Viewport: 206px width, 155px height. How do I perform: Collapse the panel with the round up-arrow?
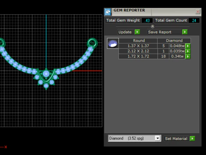coord(153,26)
